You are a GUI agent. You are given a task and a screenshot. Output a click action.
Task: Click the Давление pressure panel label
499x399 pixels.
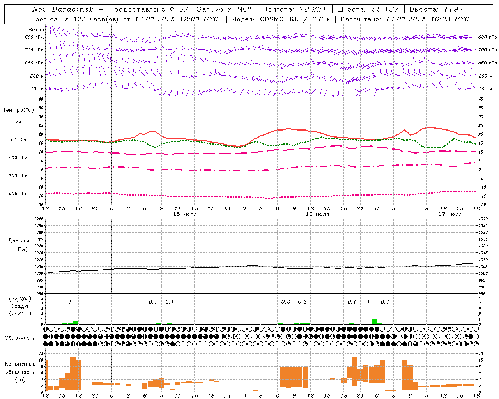[20, 241]
